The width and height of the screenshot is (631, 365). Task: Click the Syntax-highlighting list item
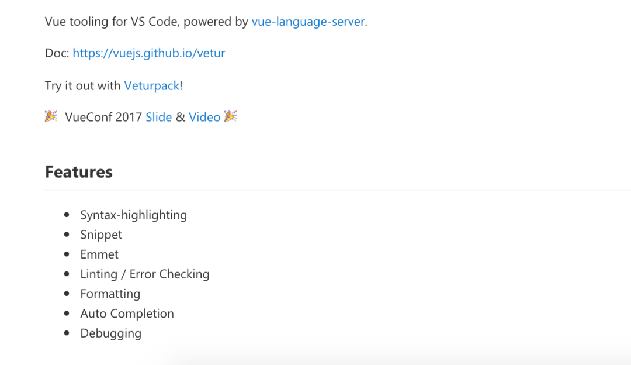134,215
